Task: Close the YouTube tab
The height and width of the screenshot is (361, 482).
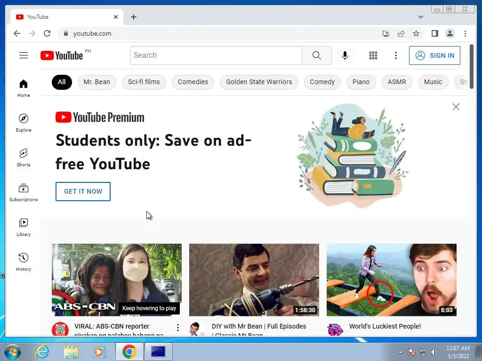Action: click(116, 17)
